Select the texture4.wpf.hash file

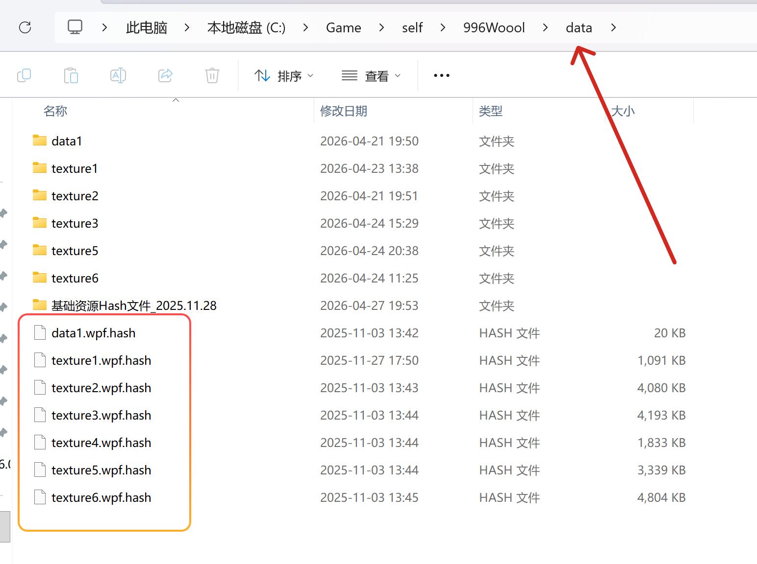click(x=101, y=443)
